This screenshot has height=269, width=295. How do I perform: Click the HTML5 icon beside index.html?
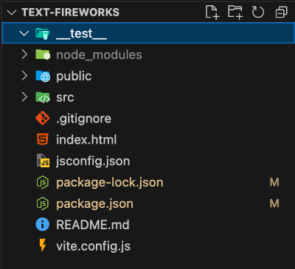[43, 139]
